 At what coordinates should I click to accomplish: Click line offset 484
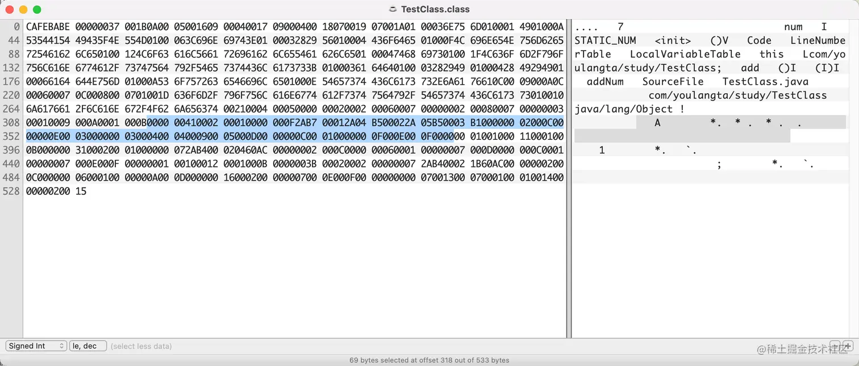pos(12,177)
